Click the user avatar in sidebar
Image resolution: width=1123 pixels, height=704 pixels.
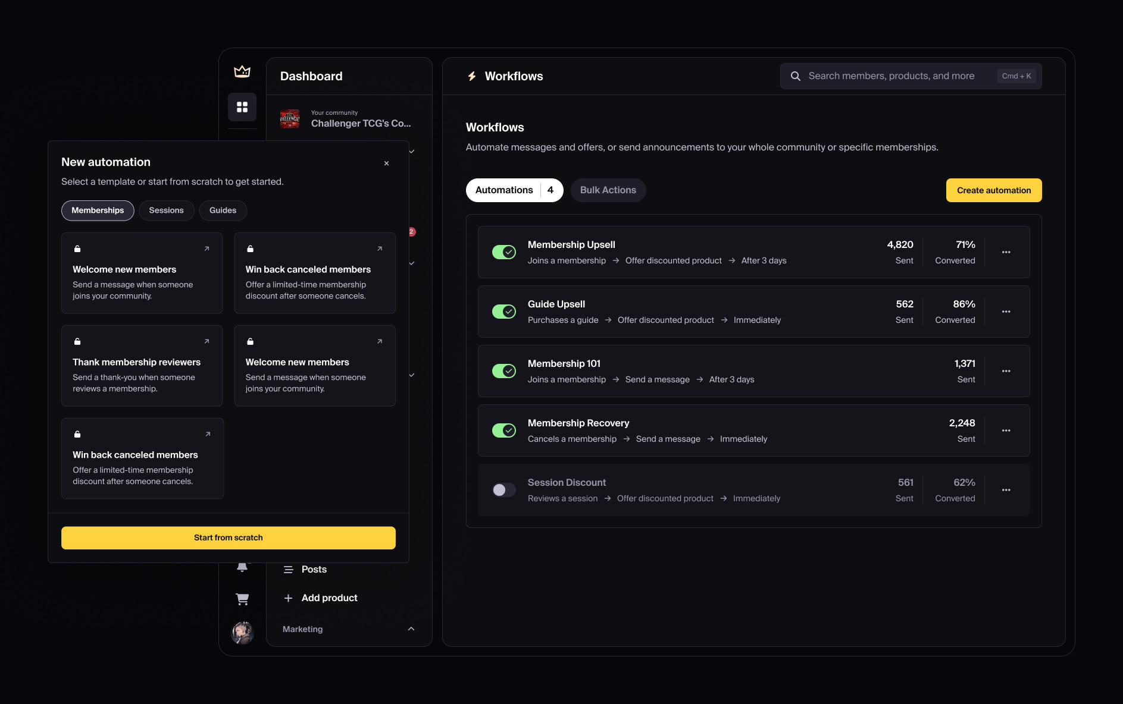[242, 633]
